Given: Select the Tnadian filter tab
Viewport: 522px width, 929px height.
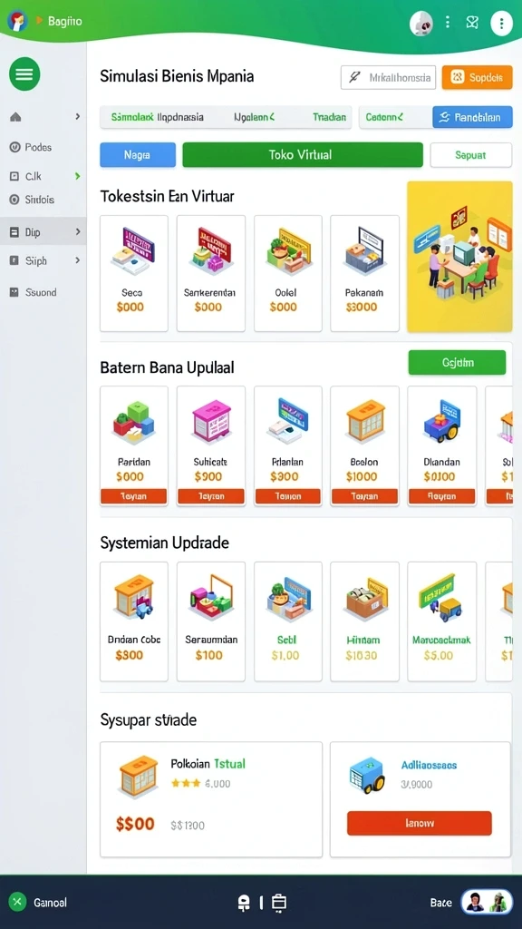Looking at the screenshot, I should pyautogui.click(x=329, y=117).
